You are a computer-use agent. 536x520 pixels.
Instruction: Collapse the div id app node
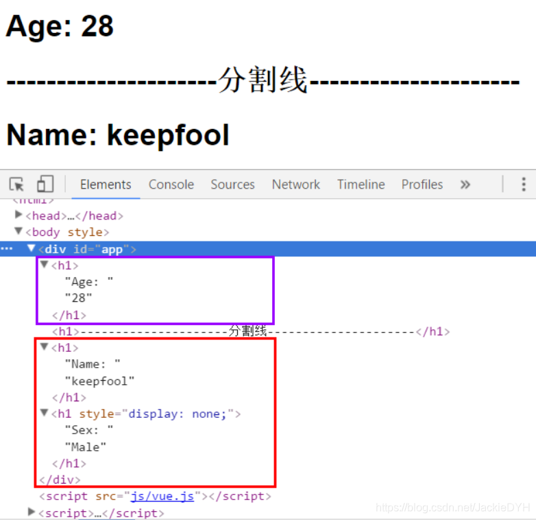(x=31, y=248)
